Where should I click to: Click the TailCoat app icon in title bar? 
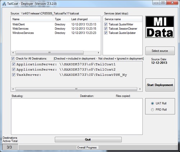pos(4,4)
